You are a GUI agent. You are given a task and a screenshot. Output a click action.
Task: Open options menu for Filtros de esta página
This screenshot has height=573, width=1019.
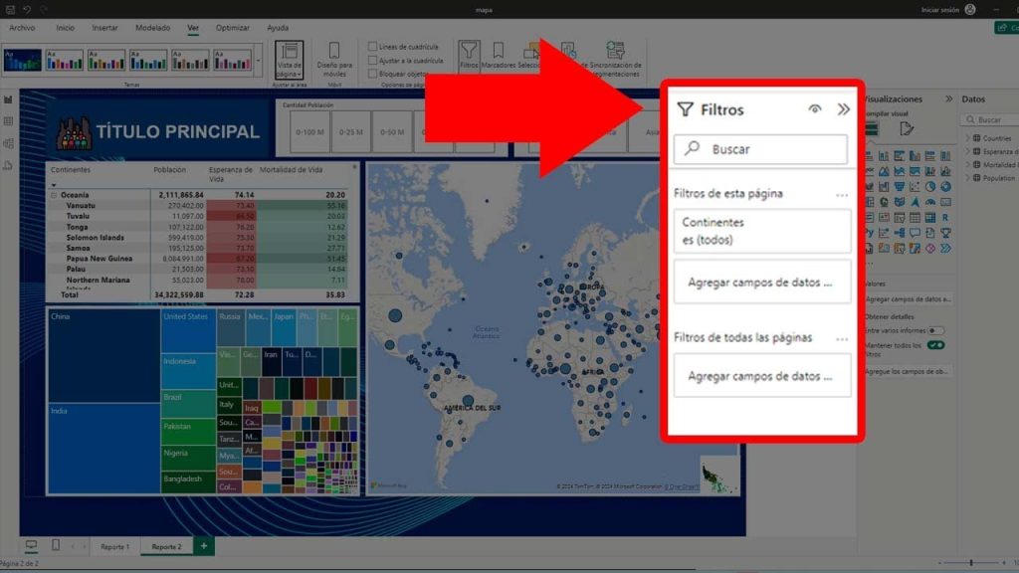click(842, 195)
